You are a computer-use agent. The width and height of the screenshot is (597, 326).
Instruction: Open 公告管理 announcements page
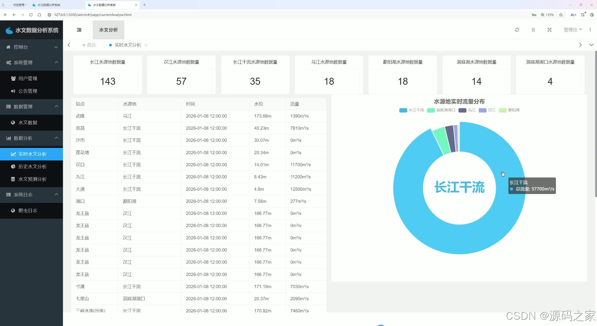[x=27, y=91]
